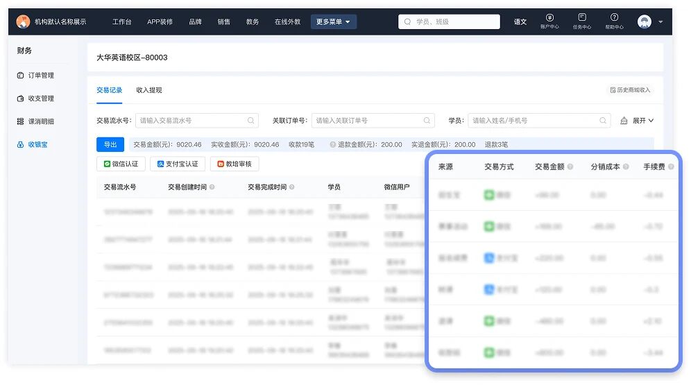Click help icon next to 交易创建时间
Viewport: 691px width, 385px height.
tap(212, 187)
